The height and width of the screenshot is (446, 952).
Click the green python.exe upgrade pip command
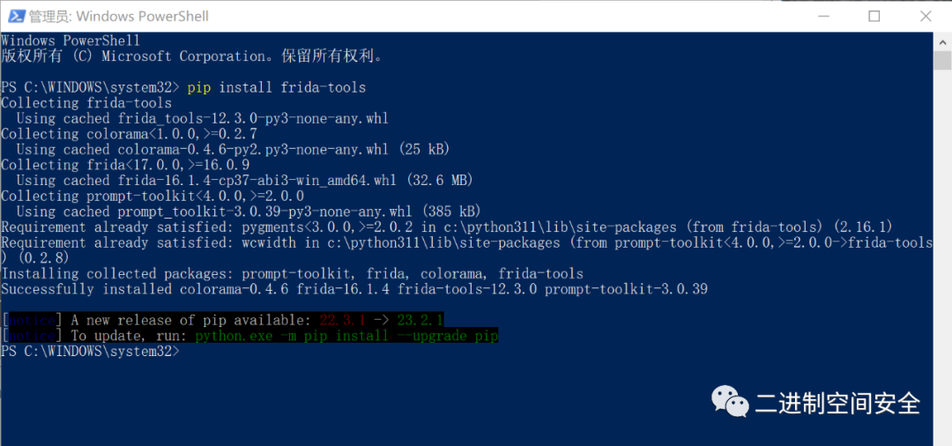pyautogui.click(x=346, y=336)
